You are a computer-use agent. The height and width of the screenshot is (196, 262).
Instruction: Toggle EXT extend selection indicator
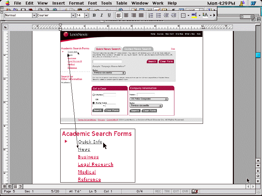[x=176, y=191]
